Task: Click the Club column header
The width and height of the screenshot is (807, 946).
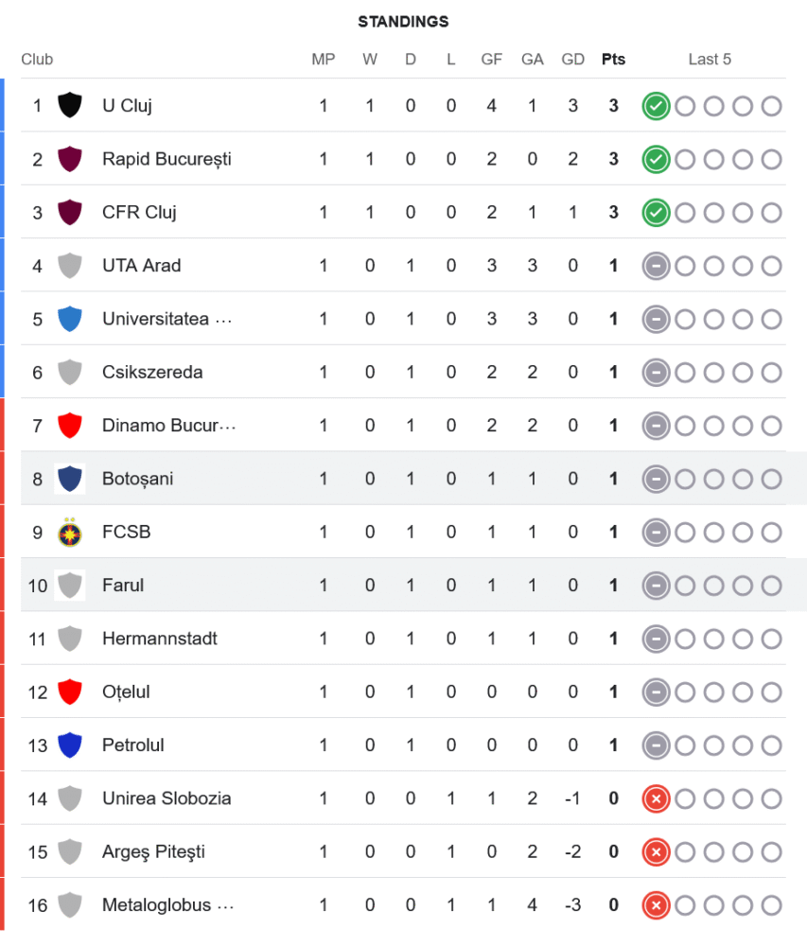Action: coord(37,59)
